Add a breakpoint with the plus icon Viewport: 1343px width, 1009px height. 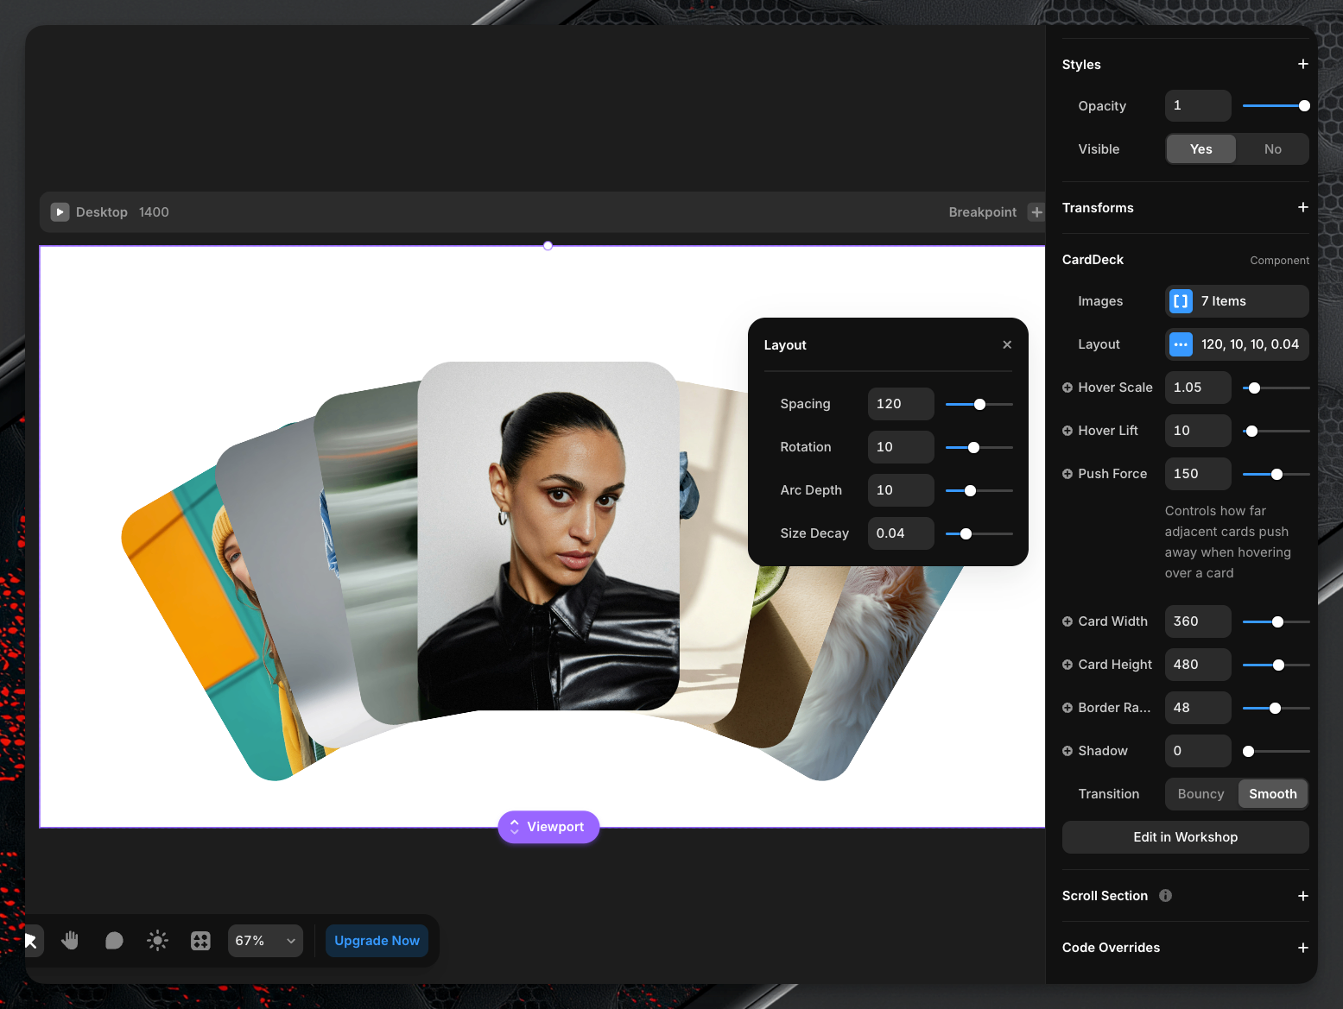pos(1036,212)
